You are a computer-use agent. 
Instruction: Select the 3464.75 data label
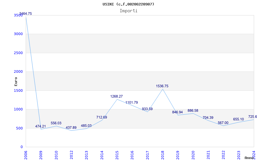pyautogui.click(x=26, y=14)
